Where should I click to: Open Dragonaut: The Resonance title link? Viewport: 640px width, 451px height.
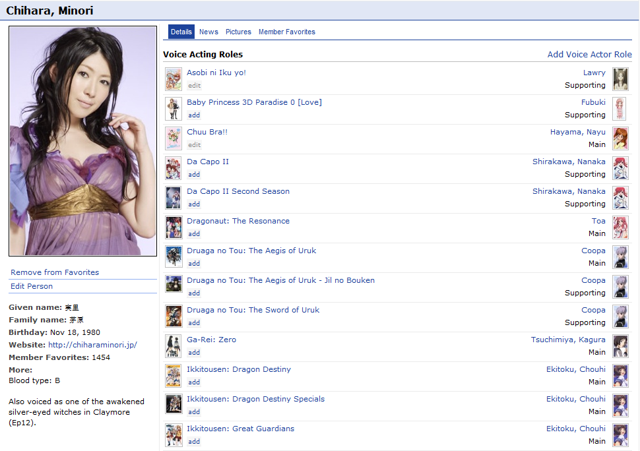click(x=238, y=221)
